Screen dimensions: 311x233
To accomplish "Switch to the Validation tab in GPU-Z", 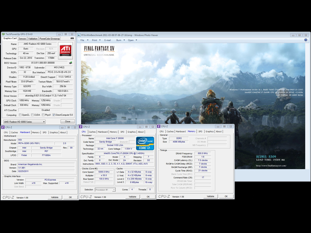I will [33, 39].
